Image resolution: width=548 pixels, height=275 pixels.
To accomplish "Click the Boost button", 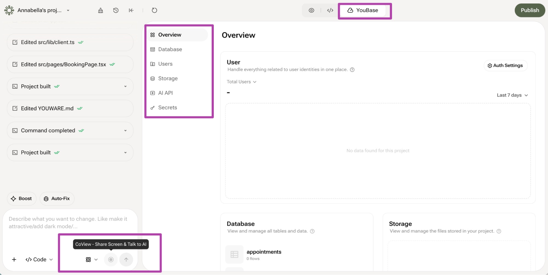I will click(x=21, y=199).
